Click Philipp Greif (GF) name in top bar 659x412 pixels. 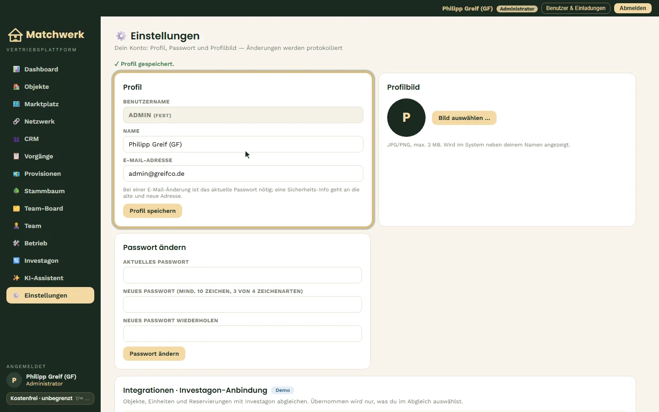click(467, 8)
